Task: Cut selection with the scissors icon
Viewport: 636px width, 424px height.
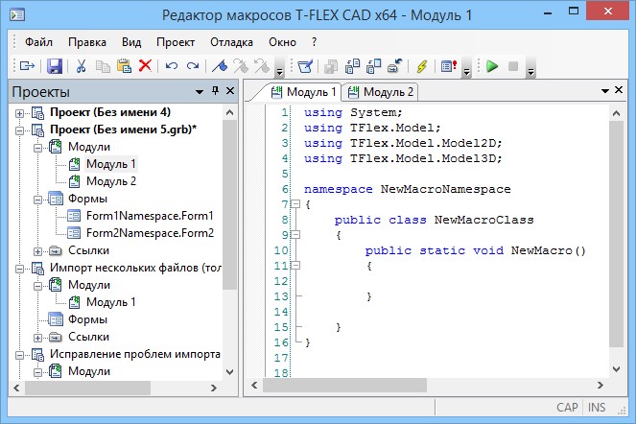Action: pyautogui.click(x=82, y=66)
